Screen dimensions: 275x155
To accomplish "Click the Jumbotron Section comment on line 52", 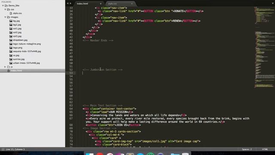I will [x=103, y=70].
